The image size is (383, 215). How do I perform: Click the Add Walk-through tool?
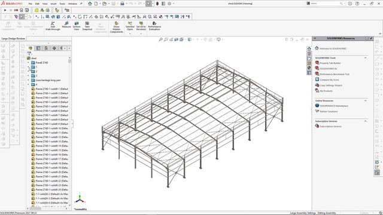pyautogui.click(x=53, y=26)
